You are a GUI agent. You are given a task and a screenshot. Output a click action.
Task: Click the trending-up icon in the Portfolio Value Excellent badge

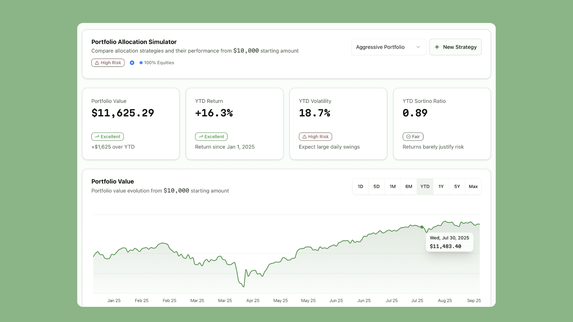(97, 137)
